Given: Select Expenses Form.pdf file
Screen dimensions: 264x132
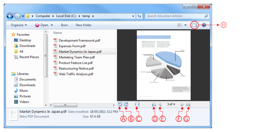Looking at the screenshot, I should click(72, 46).
